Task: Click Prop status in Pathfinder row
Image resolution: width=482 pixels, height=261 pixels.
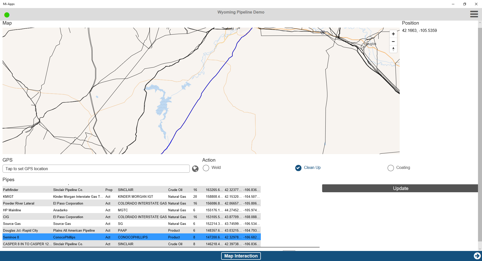Action: tap(109, 190)
